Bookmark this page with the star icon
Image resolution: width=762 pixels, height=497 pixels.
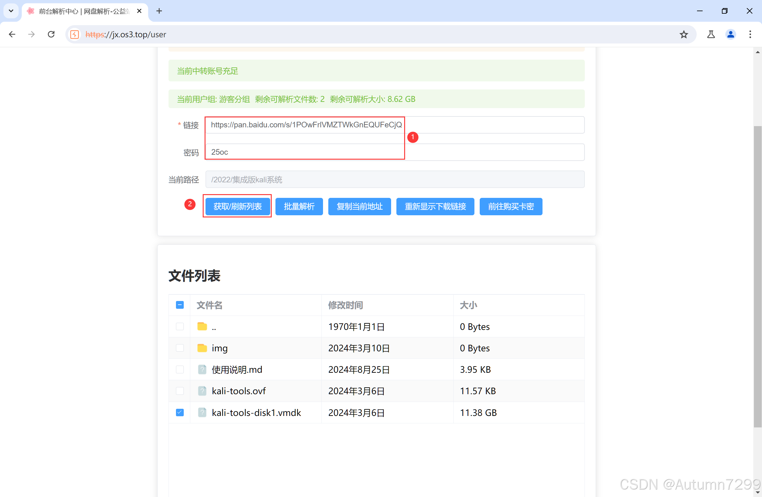pos(684,34)
